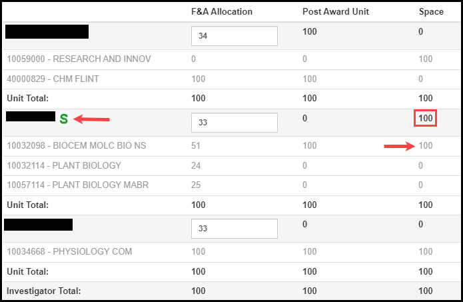Select 40000829 - CHM FLINT row
This screenshot has width=463, height=302.
tap(53, 79)
